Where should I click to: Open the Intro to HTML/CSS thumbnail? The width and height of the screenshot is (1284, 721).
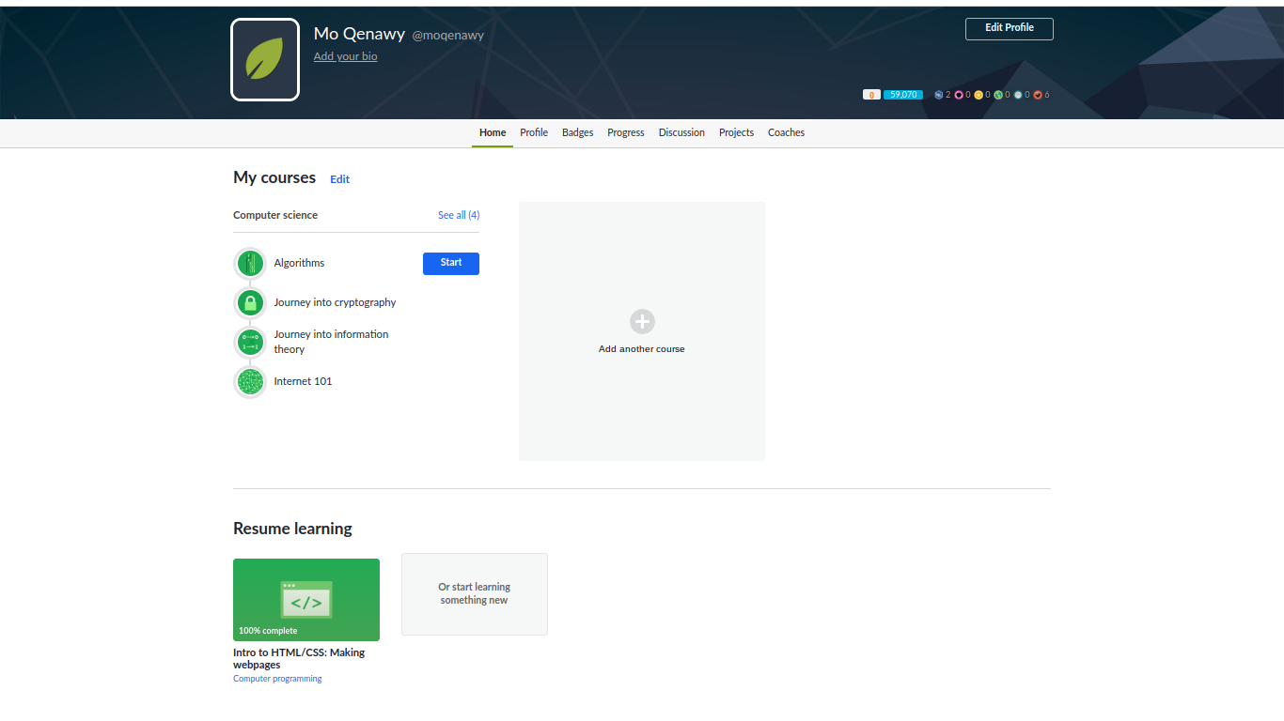[x=306, y=600]
